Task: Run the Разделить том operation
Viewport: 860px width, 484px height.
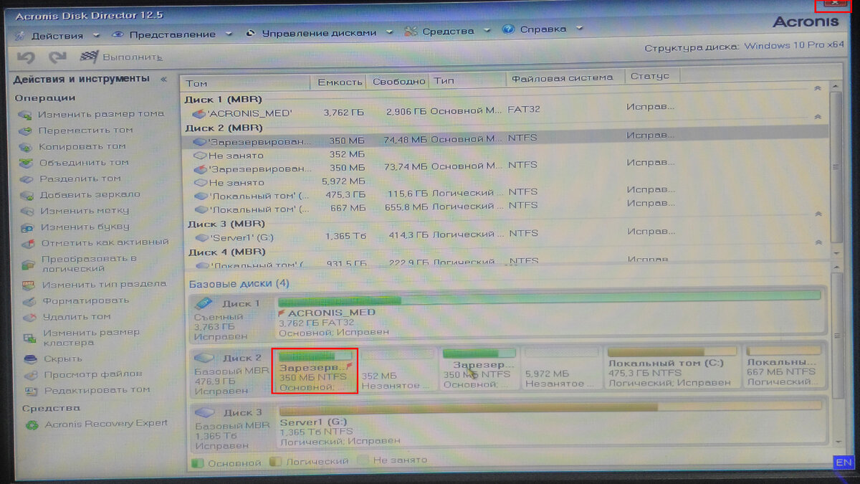Action: pos(70,179)
